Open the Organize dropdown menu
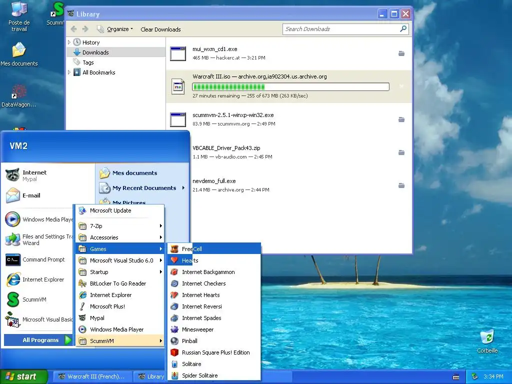The image size is (512, 384). tap(115, 29)
